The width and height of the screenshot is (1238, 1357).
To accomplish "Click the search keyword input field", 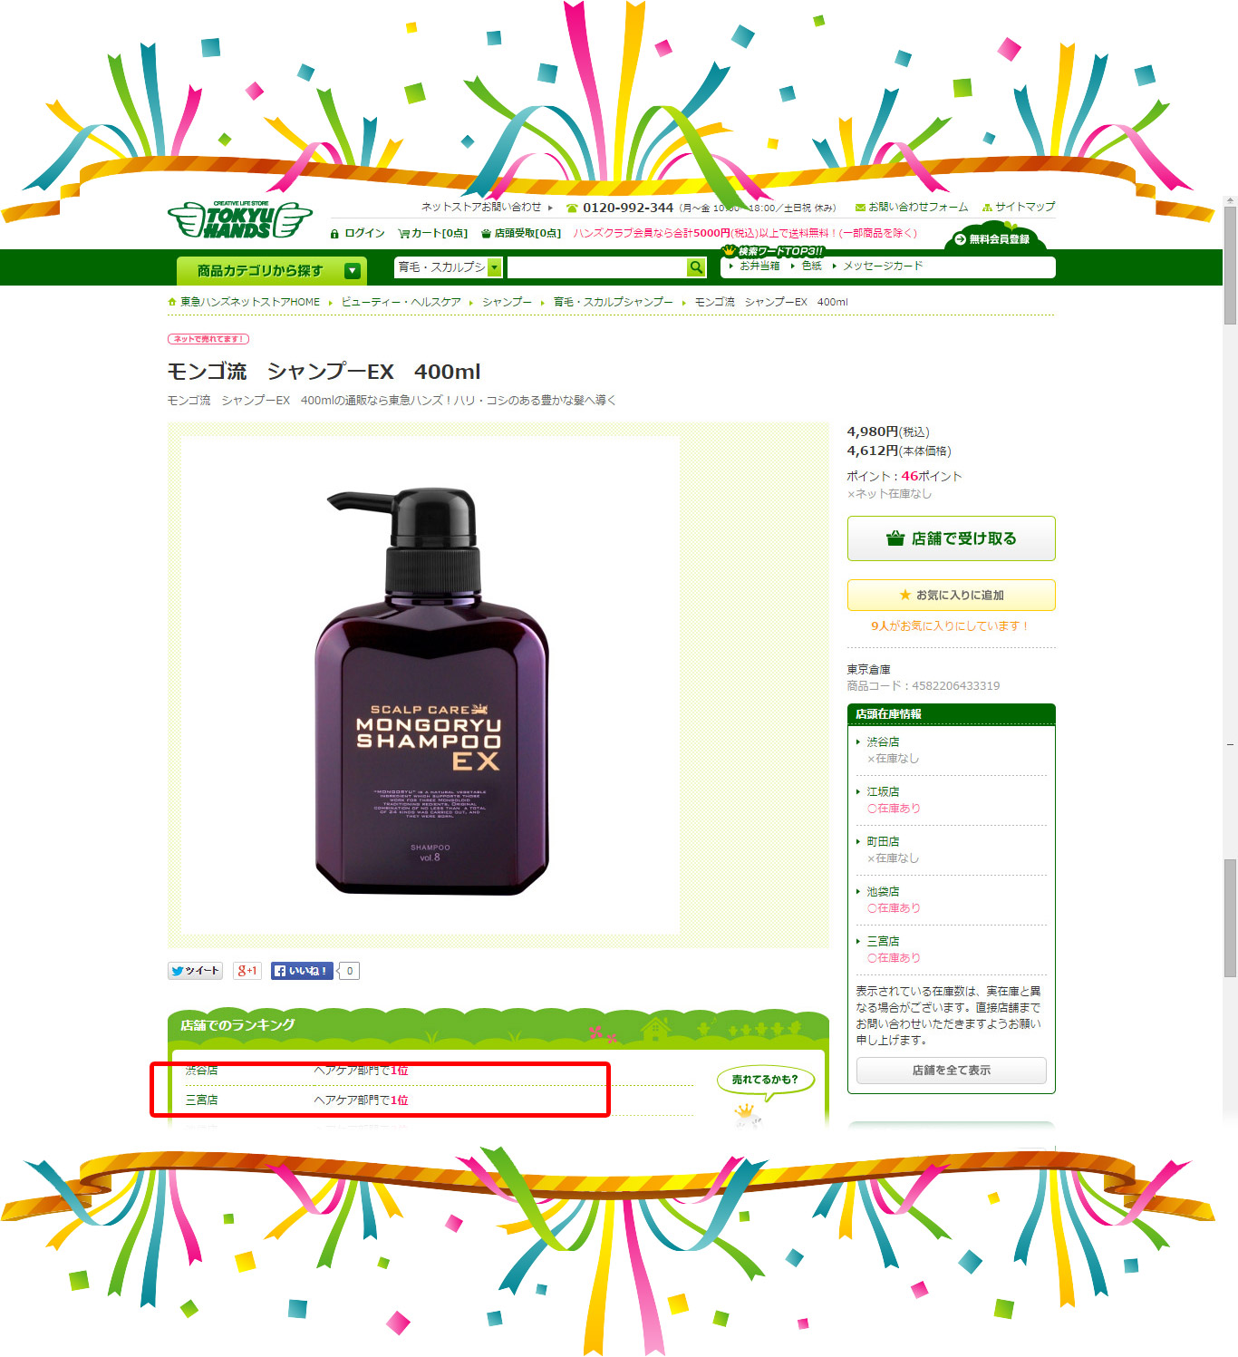I will [596, 267].
